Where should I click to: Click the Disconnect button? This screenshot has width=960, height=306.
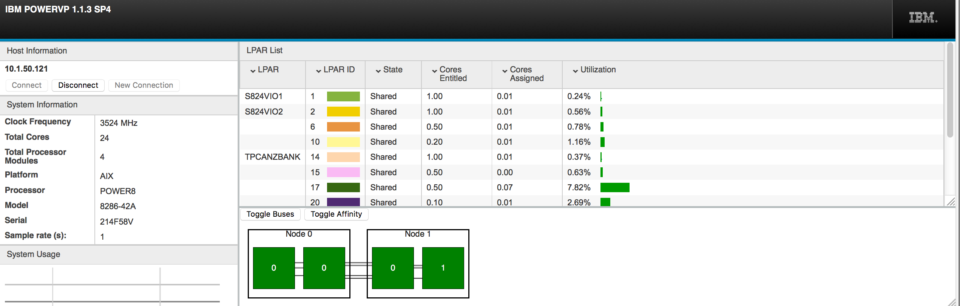78,85
